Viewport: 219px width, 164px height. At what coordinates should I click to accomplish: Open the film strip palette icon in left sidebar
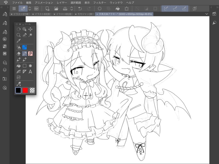tap(5, 54)
